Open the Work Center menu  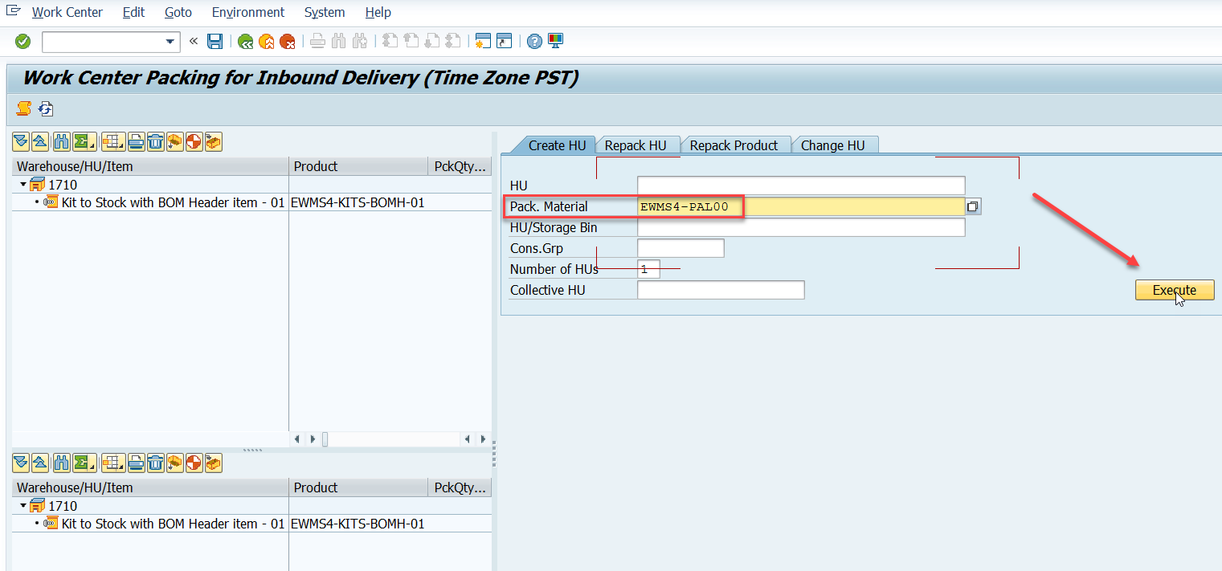click(67, 12)
